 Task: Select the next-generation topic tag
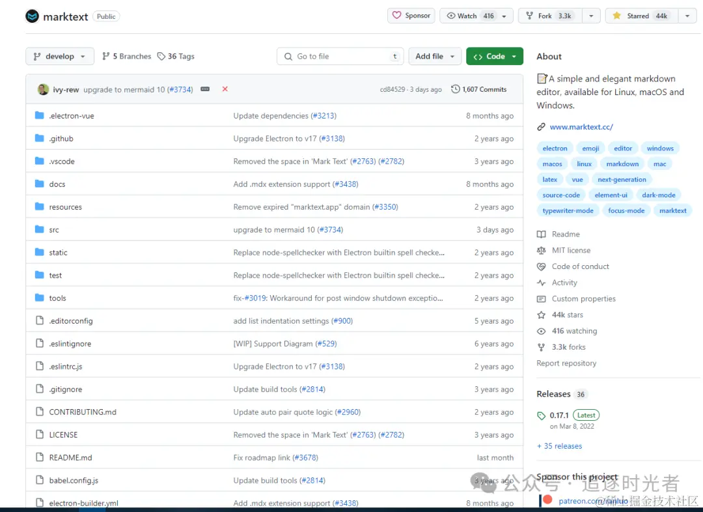tap(622, 180)
